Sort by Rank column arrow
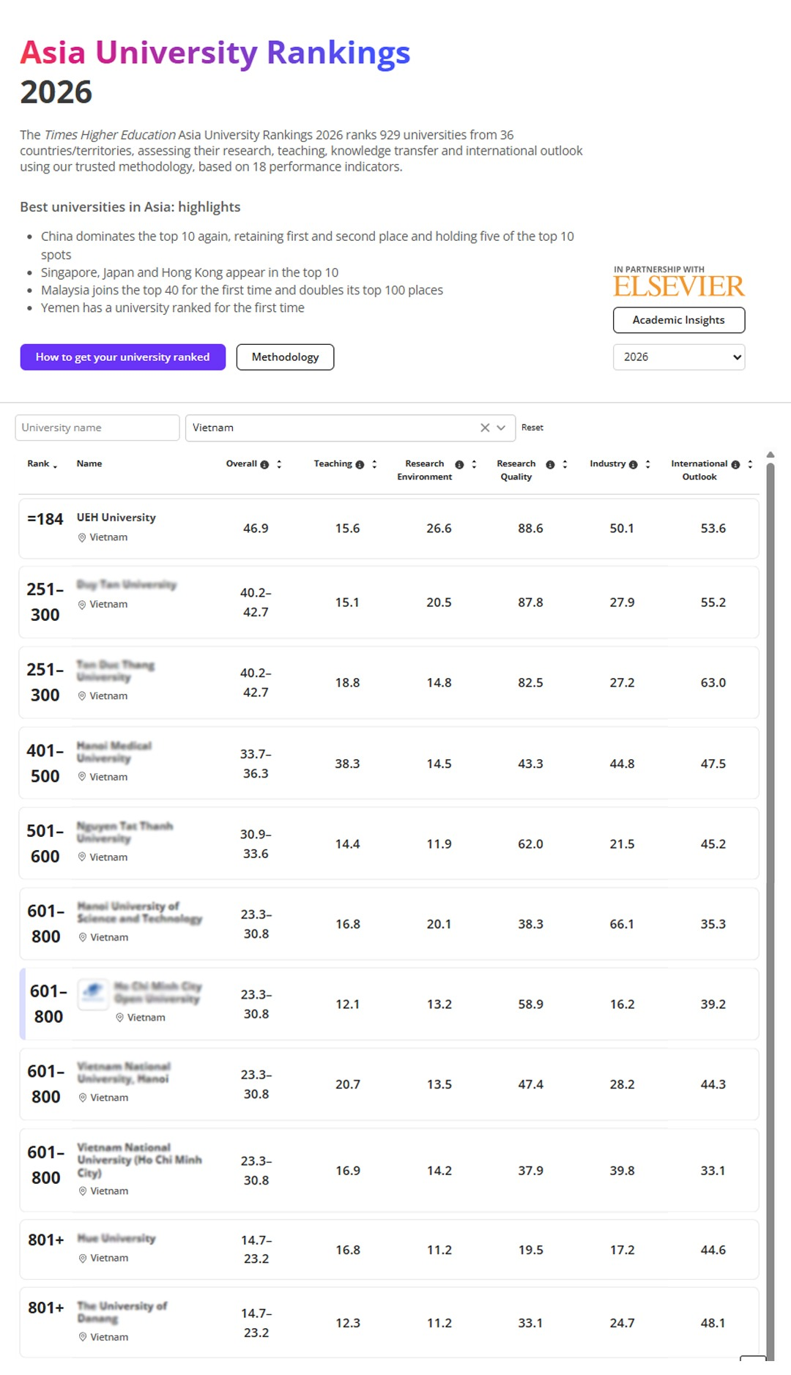This screenshot has height=1375, width=791. point(55,466)
